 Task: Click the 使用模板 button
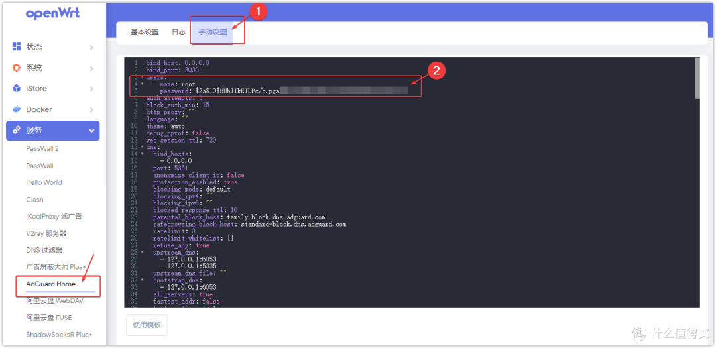pos(147,325)
